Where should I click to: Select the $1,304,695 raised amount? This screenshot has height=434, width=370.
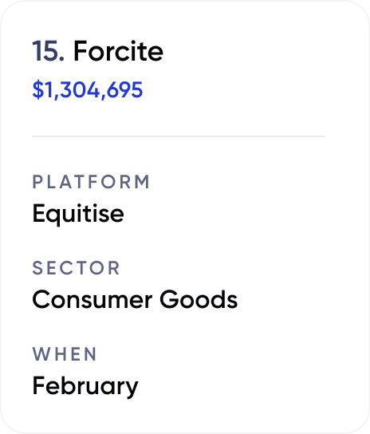tap(88, 90)
